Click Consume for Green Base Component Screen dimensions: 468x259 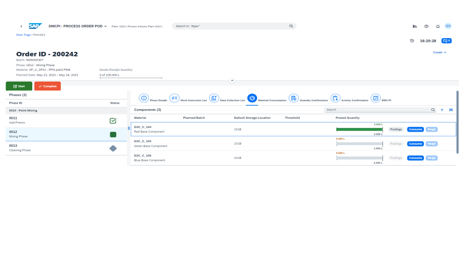click(415, 144)
